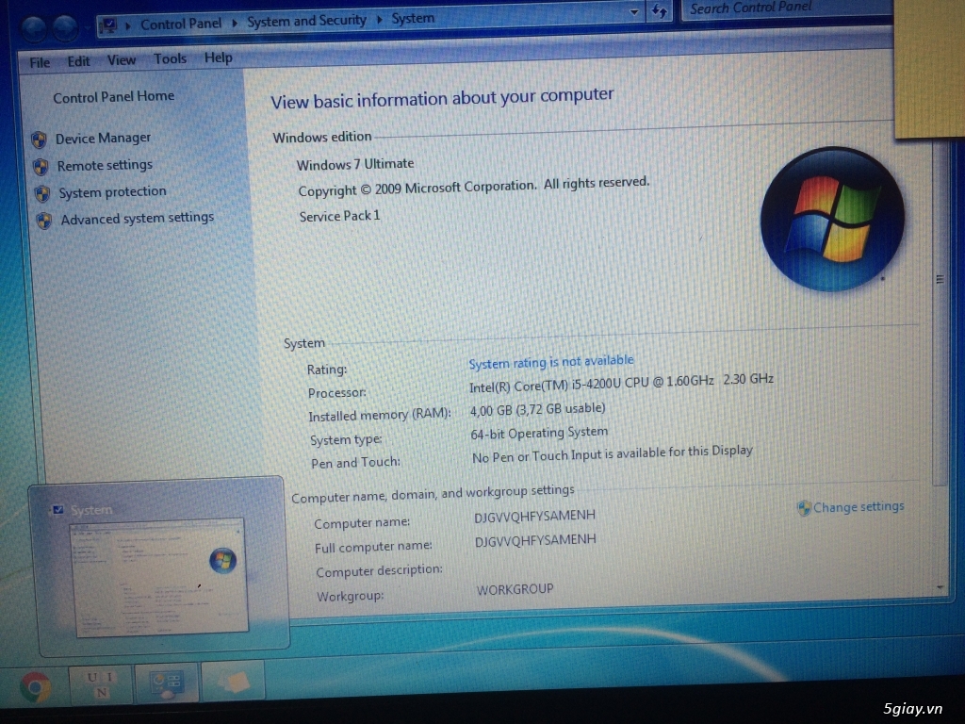This screenshot has height=724, width=965.
Task: Click the System protection shield icon
Action: tap(42, 194)
